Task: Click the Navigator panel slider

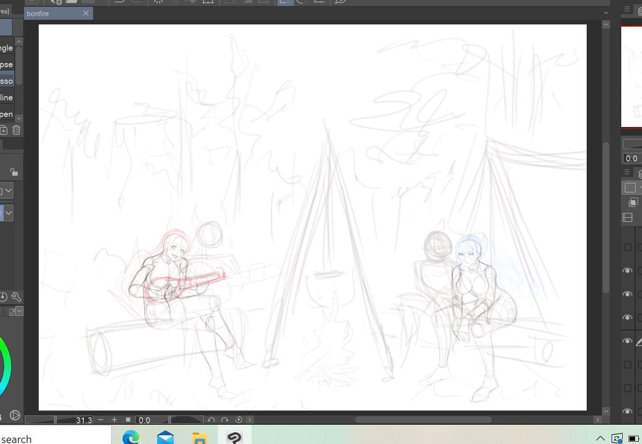Action: coord(633,143)
